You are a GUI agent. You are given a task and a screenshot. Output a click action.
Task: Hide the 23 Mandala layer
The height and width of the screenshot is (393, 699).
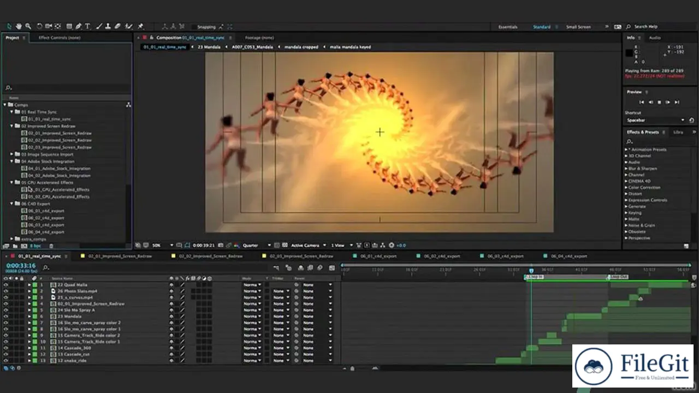pyautogui.click(x=5, y=316)
